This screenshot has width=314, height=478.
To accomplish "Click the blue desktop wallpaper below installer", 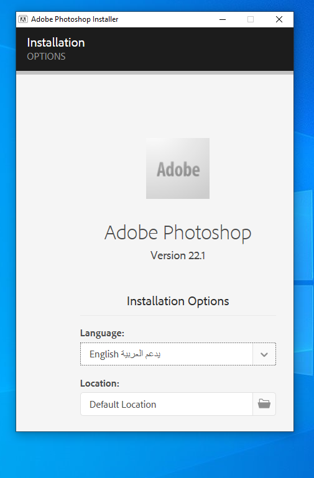I will tap(157, 456).
